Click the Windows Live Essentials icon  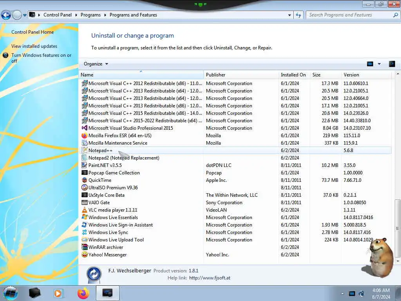pos(85,217)
